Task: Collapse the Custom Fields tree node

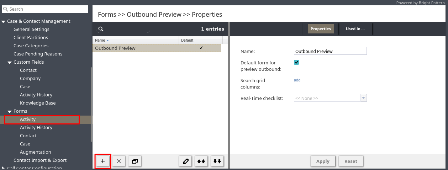Action: click(x=10, y=62)
